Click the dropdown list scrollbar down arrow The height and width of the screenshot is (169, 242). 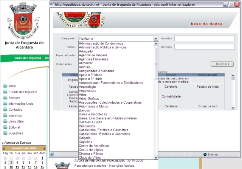[x=156, y=157]
